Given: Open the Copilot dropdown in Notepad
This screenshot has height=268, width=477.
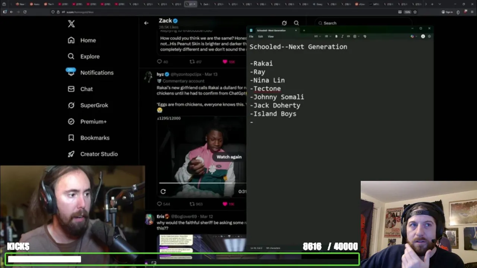Looking at the screenshot, I should pos(413,36).
